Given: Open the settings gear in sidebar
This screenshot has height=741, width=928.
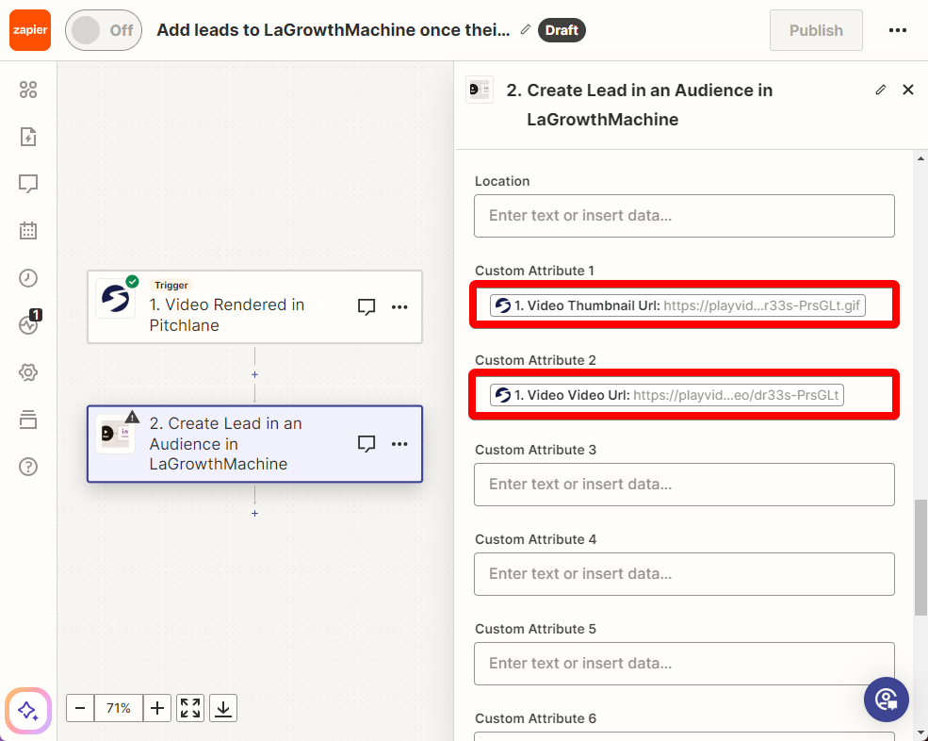Looking at the screenshot, I should coord(28,372).
